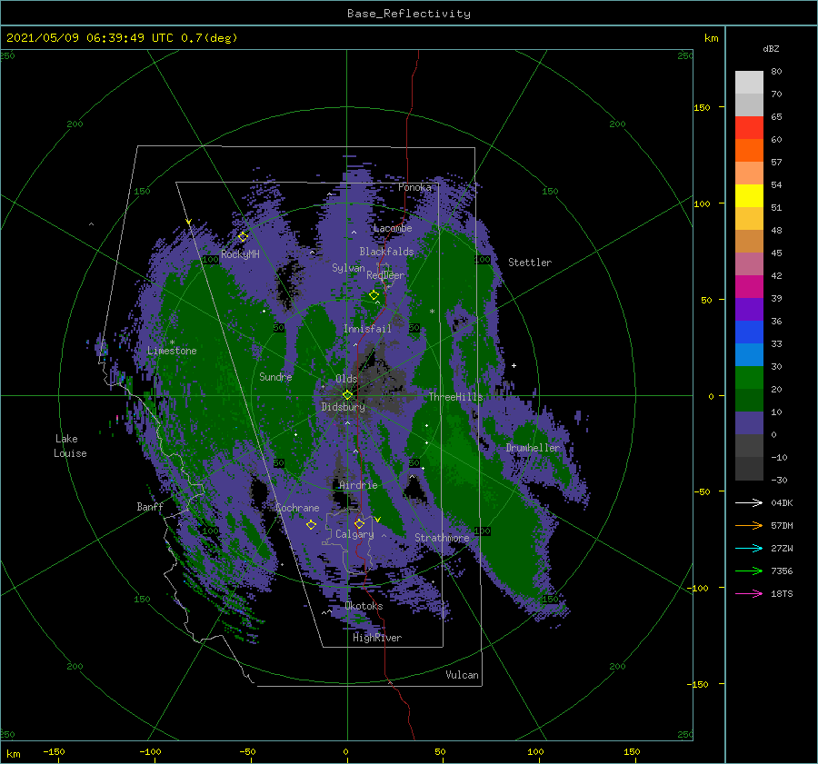The height and width of the screenshot is (764, 818).
Task: Click the dBZ legend heading
Action: click(x=771, y=48)
